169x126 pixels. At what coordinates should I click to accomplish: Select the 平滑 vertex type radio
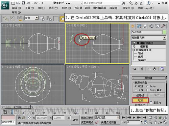click(x=136, y=90)
